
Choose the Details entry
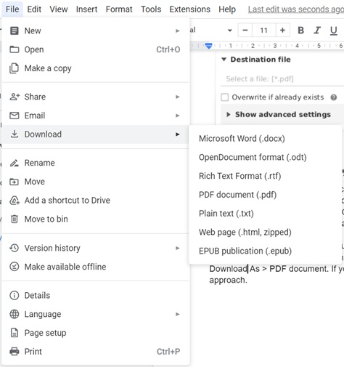click(96, 295)
